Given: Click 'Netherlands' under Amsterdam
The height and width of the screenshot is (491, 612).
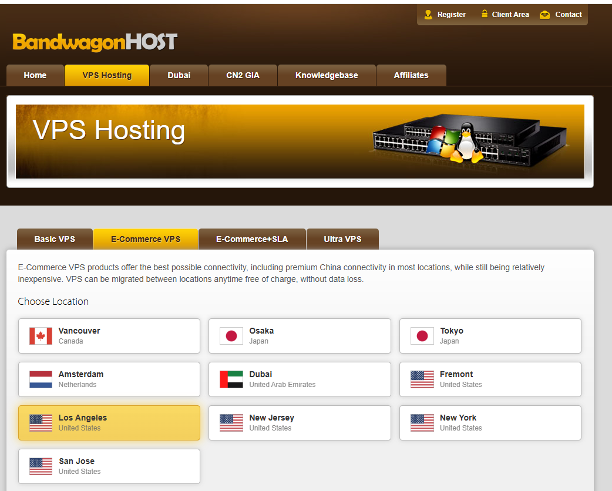Looking at the screenshot, I should pos(78,385).
